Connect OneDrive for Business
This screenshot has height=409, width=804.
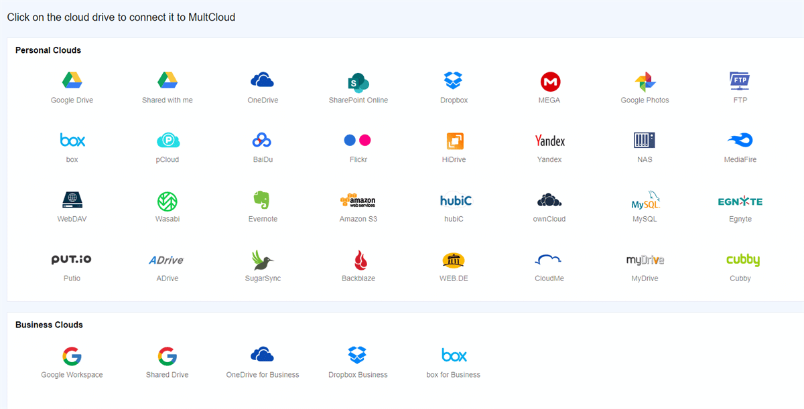click(263, 356)
